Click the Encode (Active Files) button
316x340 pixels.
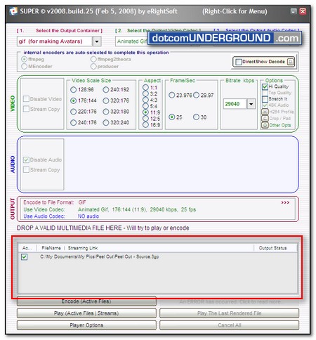(x=86, y=301)
